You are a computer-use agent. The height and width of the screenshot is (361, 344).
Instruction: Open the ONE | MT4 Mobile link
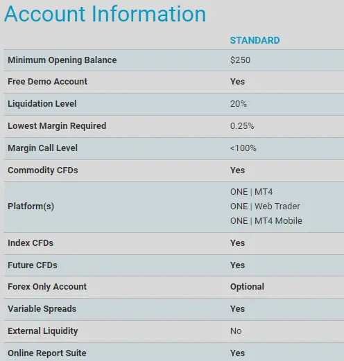[x=266, y=221]
